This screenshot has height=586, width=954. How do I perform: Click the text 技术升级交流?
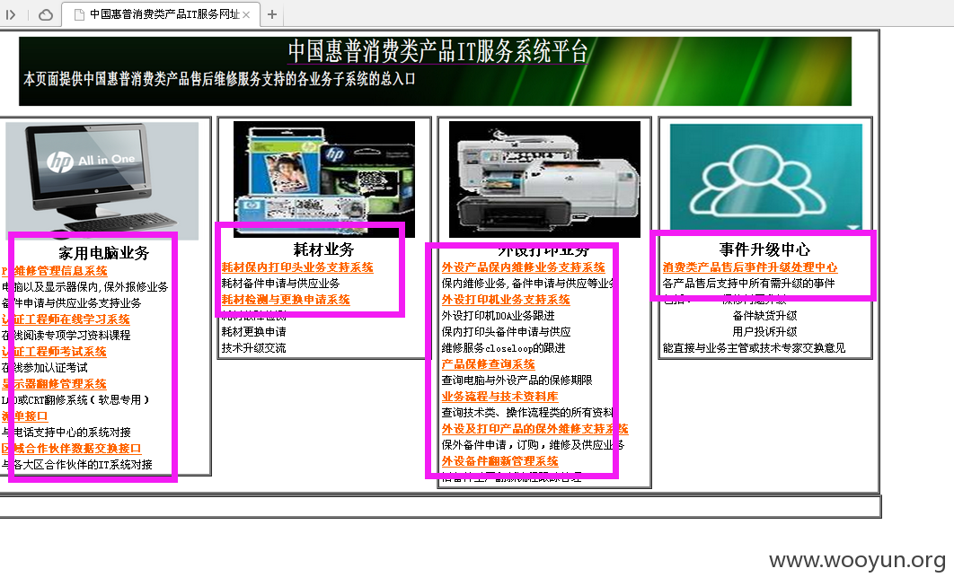(x=253, y=347)
